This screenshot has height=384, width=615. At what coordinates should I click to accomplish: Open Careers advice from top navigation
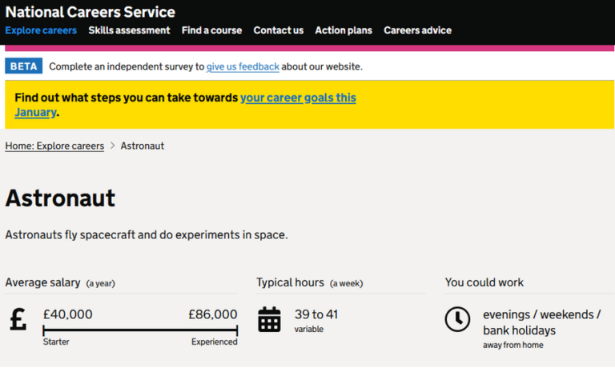tap(417, 30)
